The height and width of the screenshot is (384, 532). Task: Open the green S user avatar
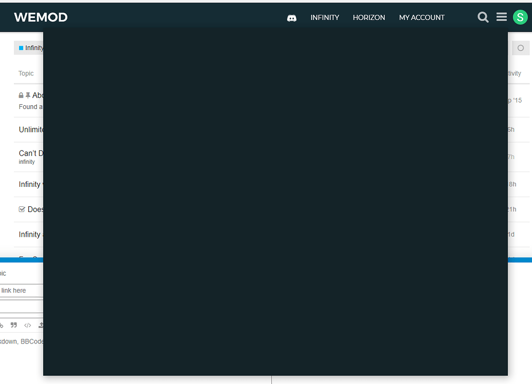coord(520,17)
